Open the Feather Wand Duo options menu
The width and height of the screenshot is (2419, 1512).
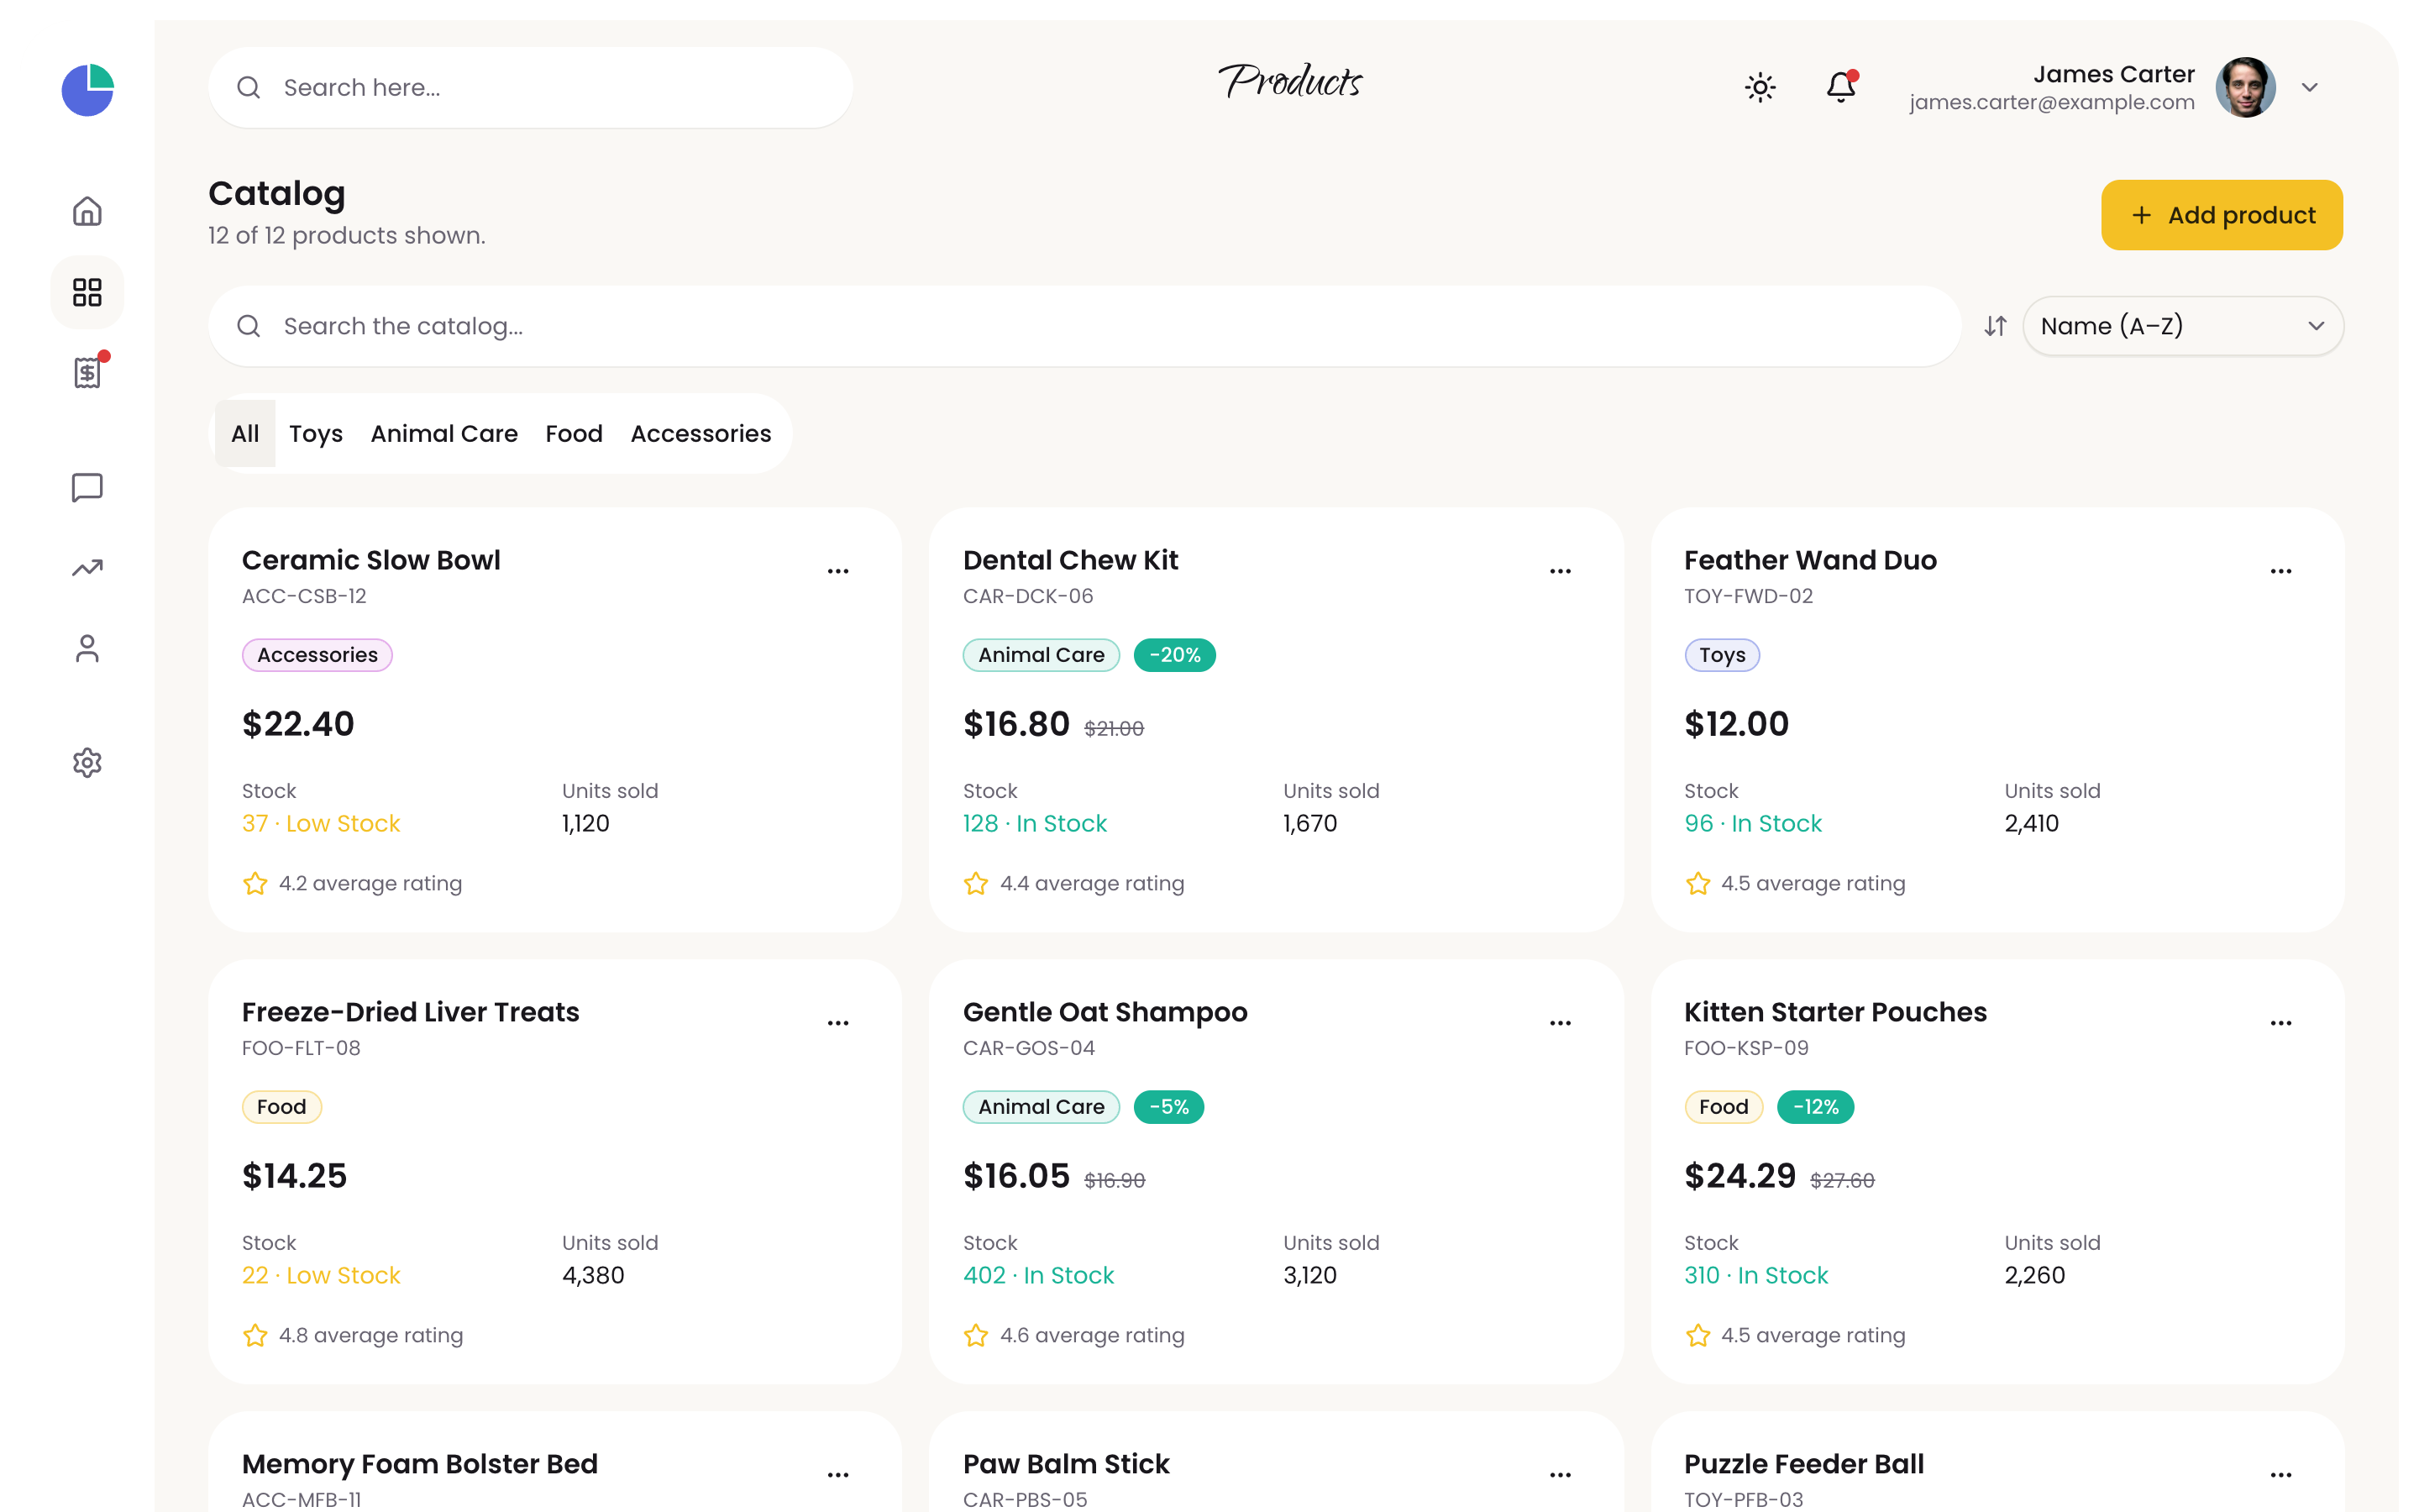click(x=2280, y=571)
